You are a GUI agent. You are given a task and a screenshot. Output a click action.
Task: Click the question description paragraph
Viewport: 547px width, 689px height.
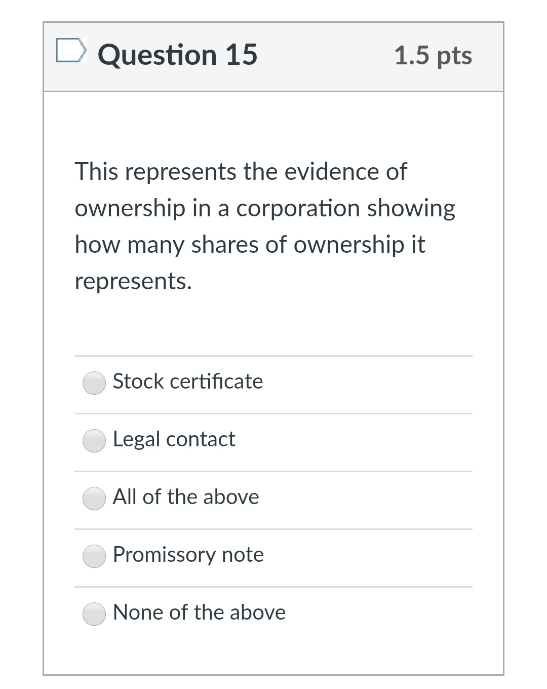[x=263, y=225]
